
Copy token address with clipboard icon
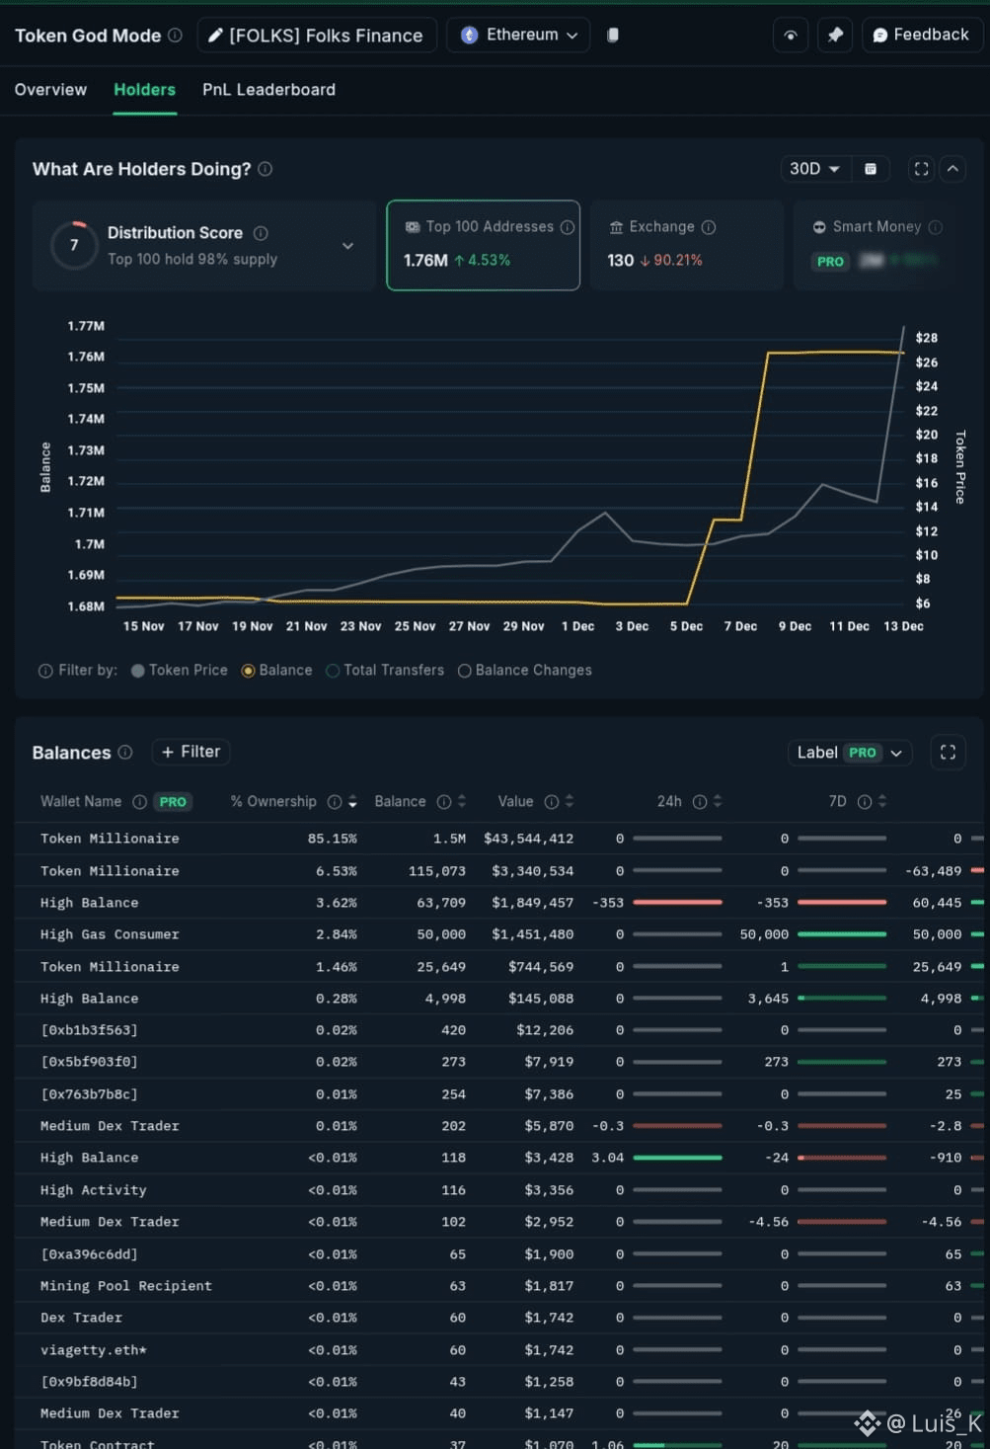(613, 35)
